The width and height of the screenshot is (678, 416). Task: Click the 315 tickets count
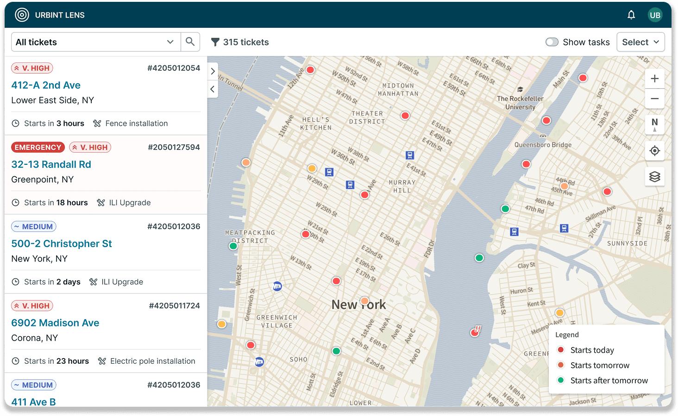(246, 42)
